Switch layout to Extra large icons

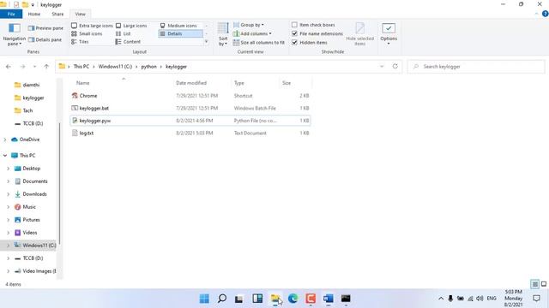coord(92,26)
